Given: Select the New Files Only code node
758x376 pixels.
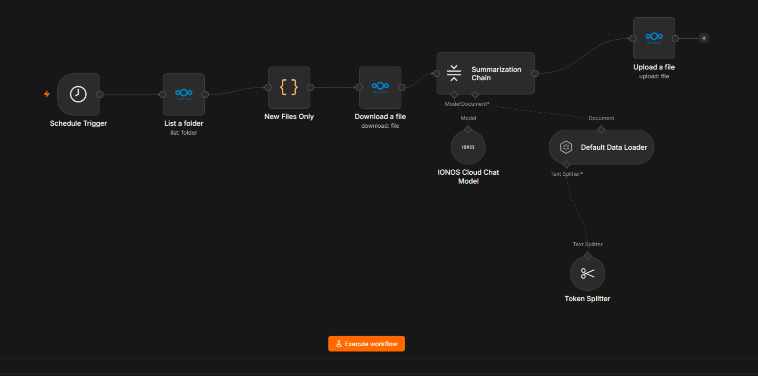Looking at the screenshot, I should coord(289,88).
